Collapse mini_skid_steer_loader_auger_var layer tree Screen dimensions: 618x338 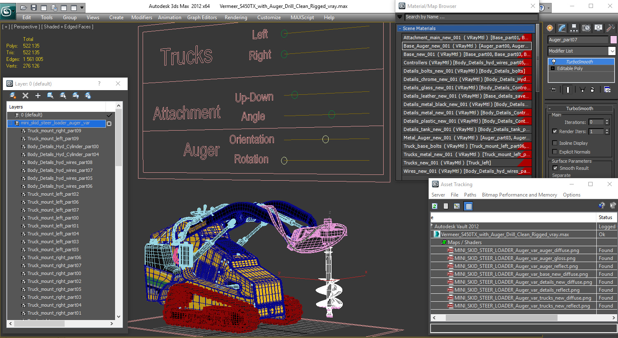click(x=10, y=123)
